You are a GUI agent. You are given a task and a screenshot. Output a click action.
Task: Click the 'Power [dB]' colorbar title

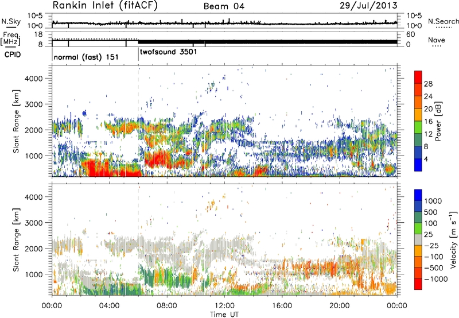pos(438,121)
